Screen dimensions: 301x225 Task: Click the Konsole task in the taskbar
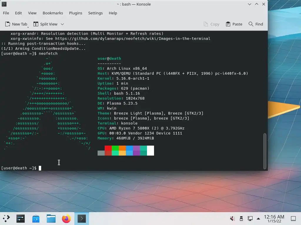click(82, 219)
